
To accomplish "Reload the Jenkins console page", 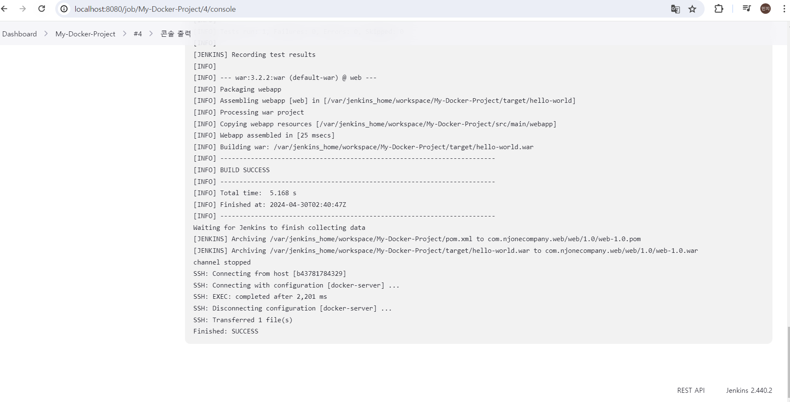I will point(41,9).
